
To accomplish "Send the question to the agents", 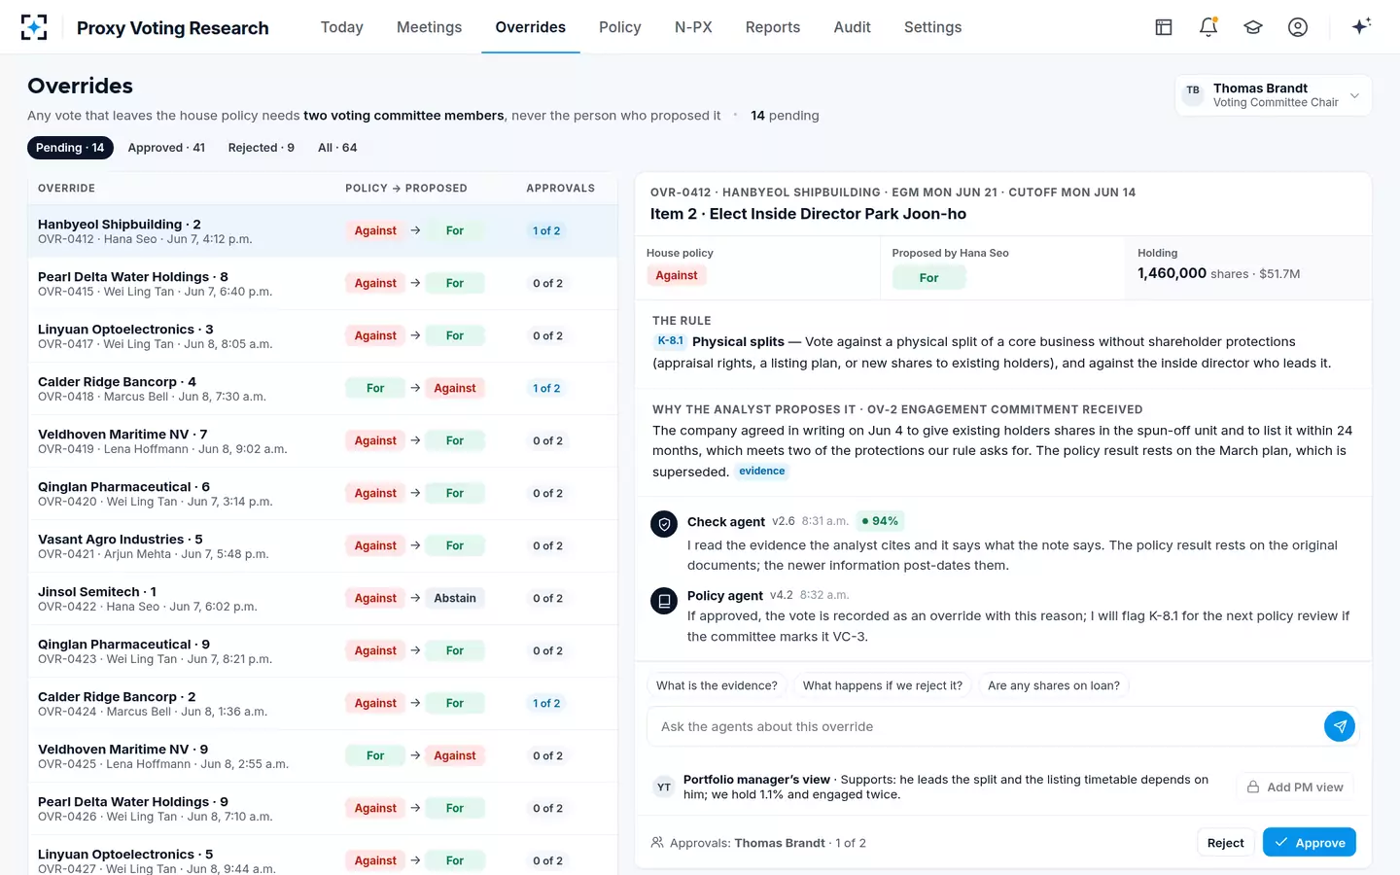I will pyautogui.click(x=1340, y=726).
